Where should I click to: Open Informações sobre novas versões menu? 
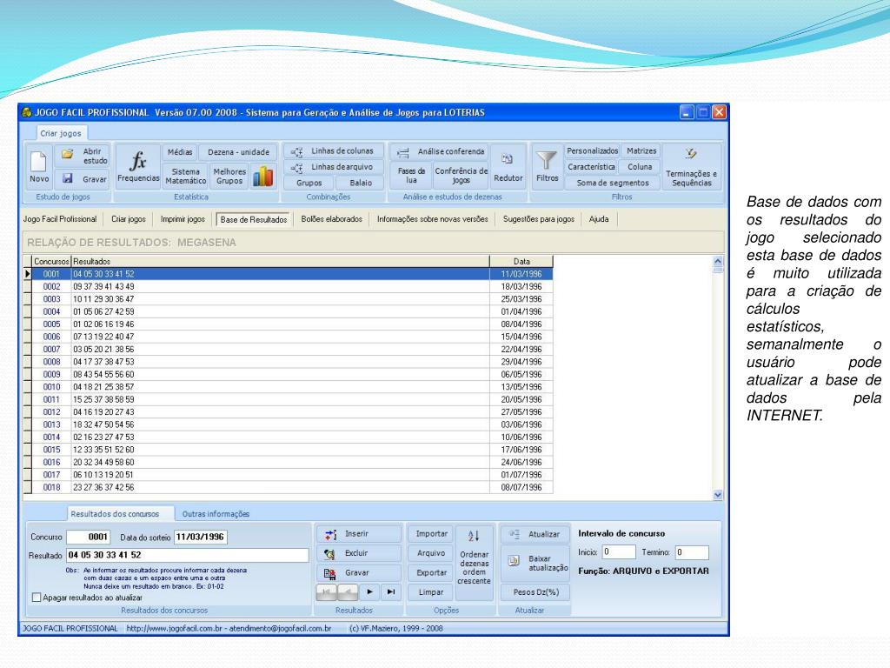click(x=433, y=219)
